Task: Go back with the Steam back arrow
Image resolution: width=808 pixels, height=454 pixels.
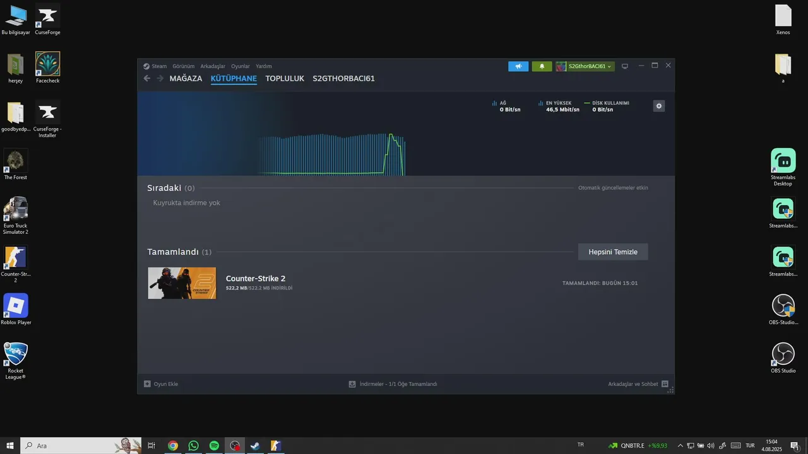Action: click(147, 78)
